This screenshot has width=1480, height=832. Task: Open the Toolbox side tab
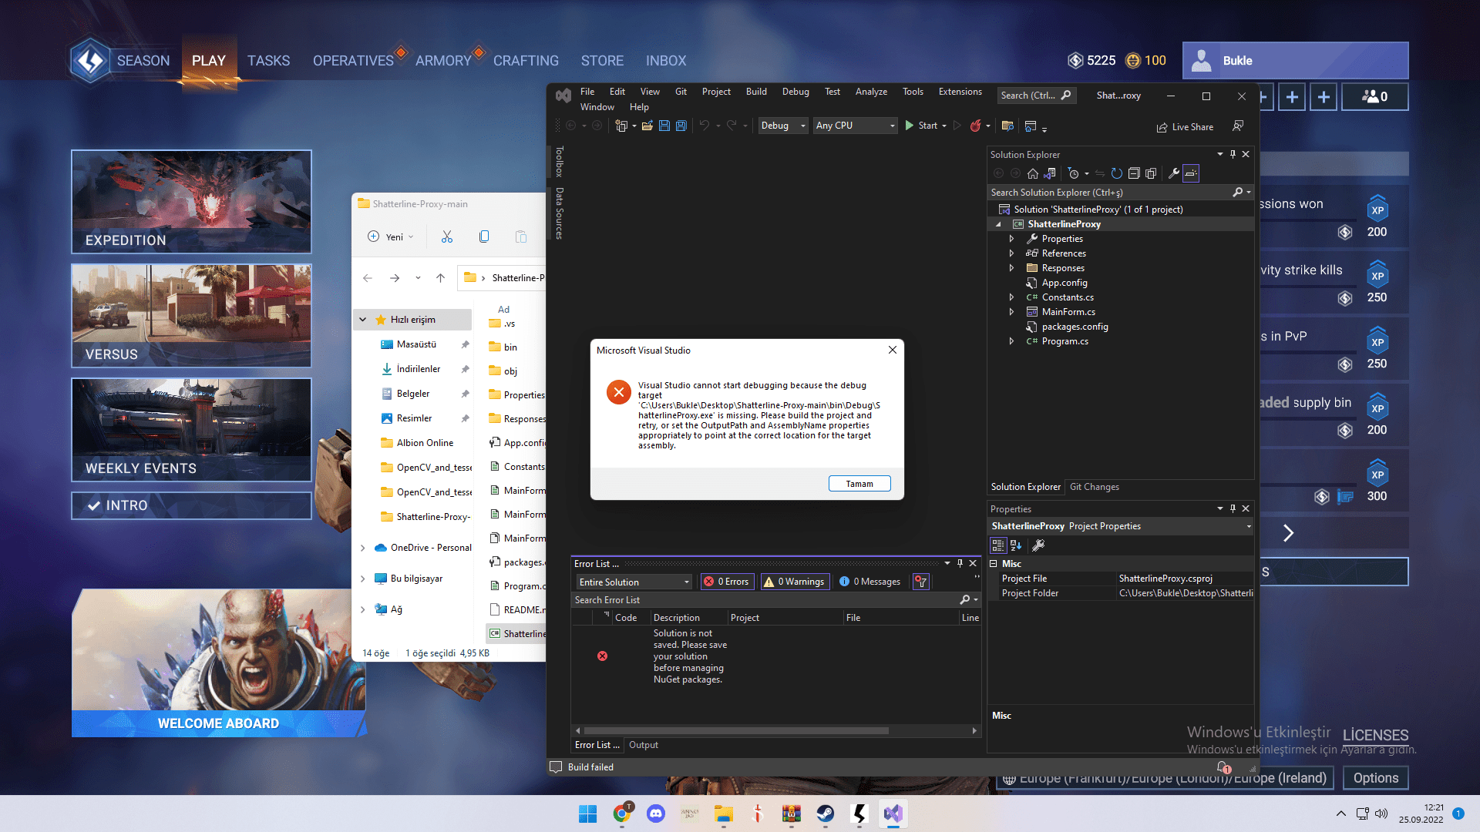pos(560,162)
